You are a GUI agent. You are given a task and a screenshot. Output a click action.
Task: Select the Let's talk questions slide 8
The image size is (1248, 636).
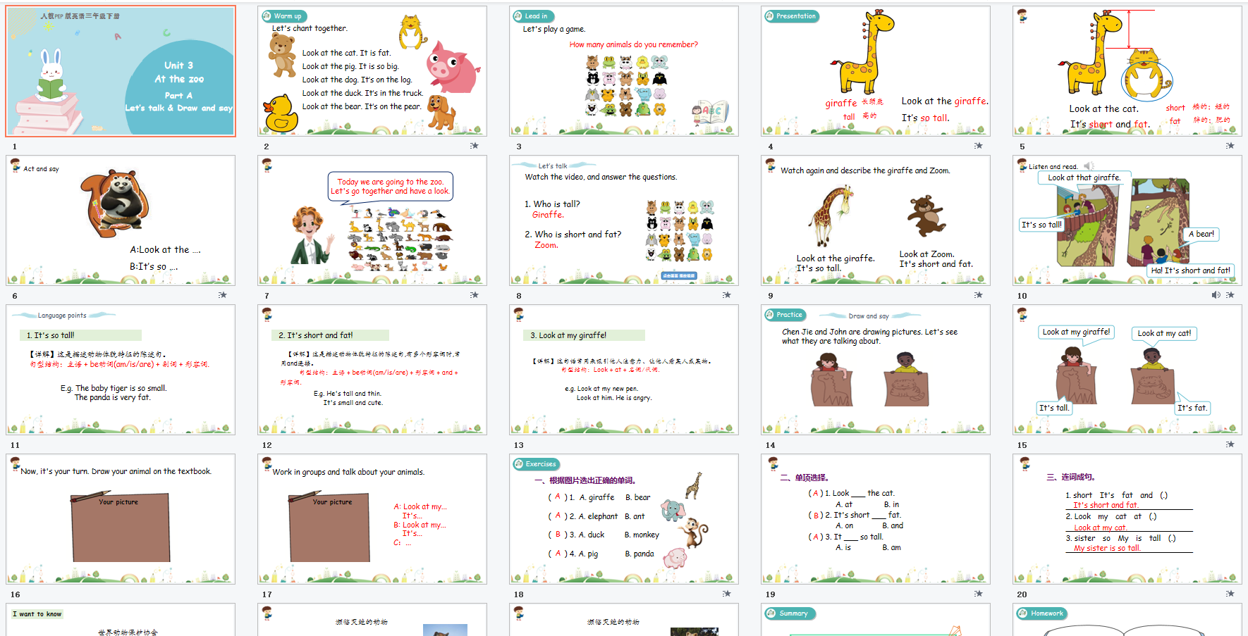pyautogui.click(x=624, y=220)
